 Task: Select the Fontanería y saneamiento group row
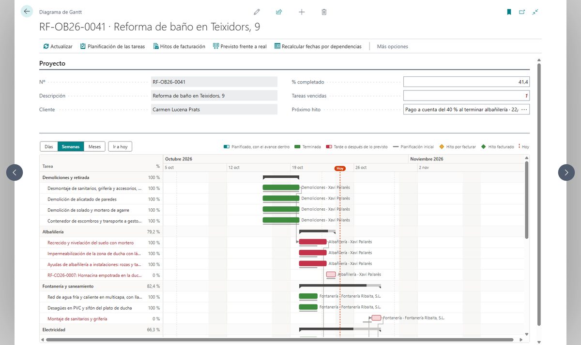click(101, 286)
